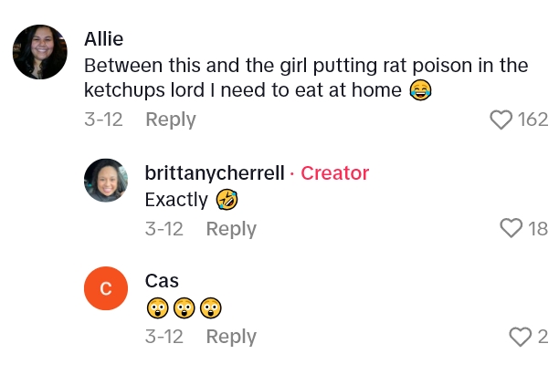Screen dimensions: 559x375
Task: Visit the Cas username link
Action: pos(162,281)
